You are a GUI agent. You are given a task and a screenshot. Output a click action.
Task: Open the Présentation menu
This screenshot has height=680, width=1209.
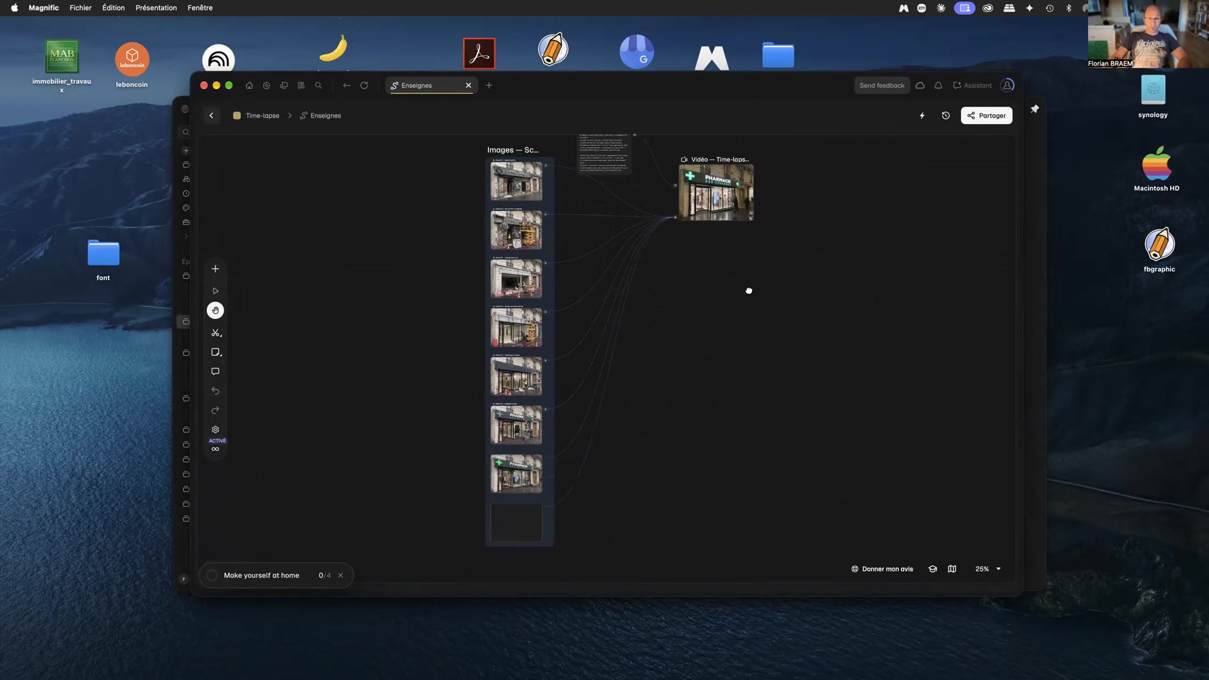[156, 8]
